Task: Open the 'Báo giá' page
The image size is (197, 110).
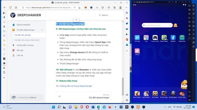Action: (20, 50)
